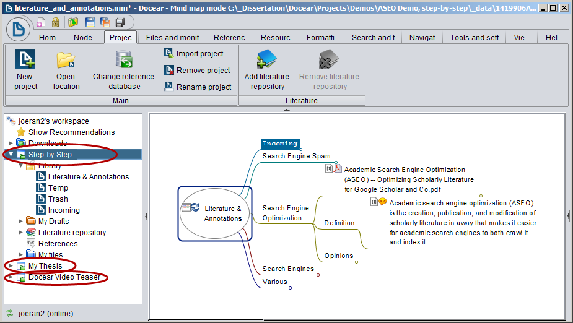Expand the Downloads folder

pos(11,143)
